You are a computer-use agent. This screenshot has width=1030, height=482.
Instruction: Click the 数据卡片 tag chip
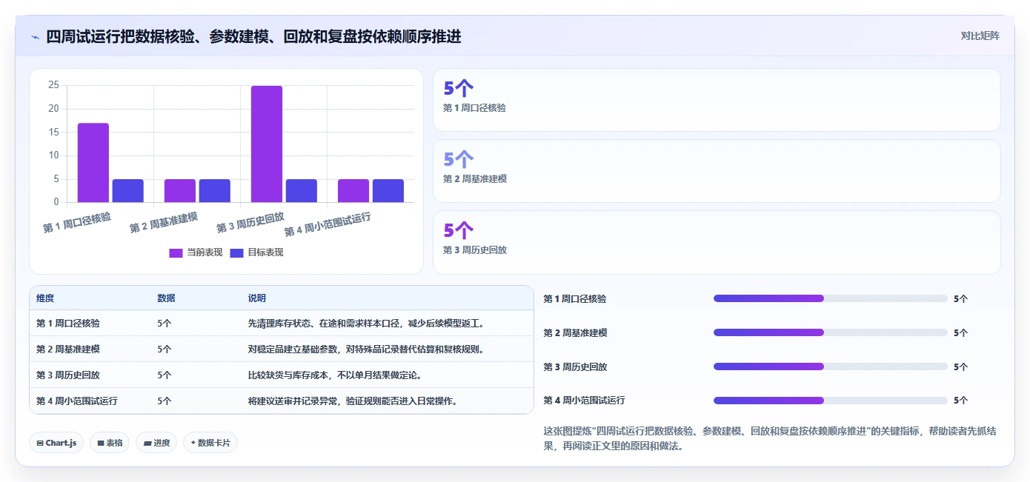pyautogui.click(x=210, y=443)
